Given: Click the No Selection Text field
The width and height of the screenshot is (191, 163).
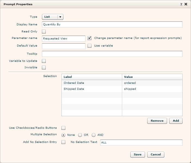Looking at the screenshot, I should (141, 143).
